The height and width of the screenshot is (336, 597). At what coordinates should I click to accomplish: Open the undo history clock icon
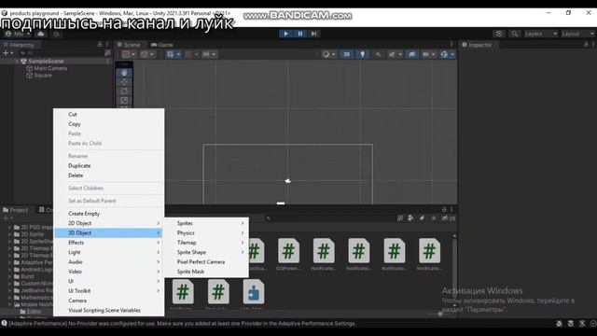point(499,34)
